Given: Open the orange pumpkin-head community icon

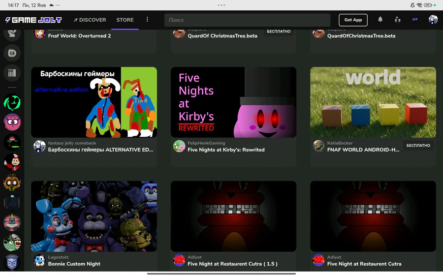Looking at the screenshot, I should pos(12,183).
